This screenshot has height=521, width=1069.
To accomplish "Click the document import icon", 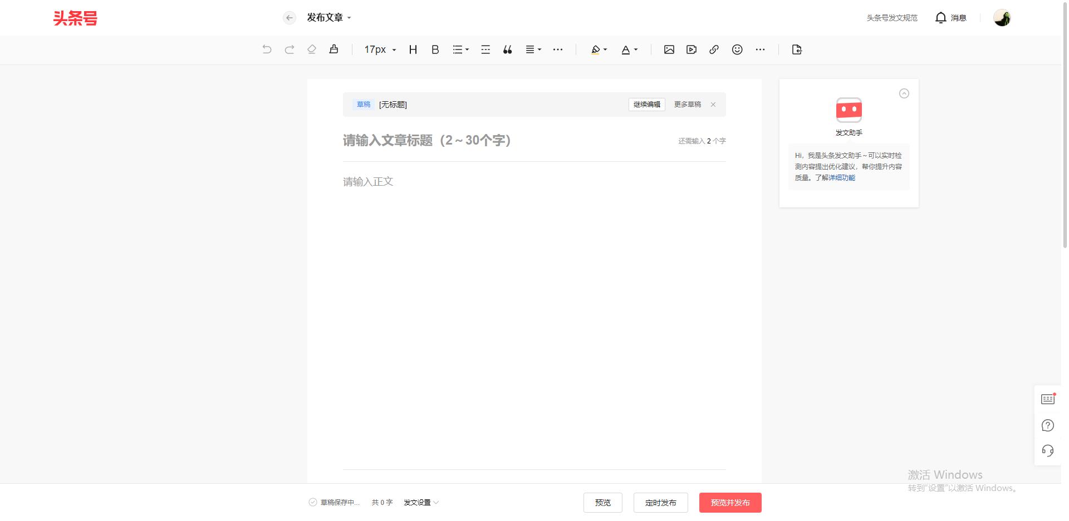I will click(x=796, y=49).
